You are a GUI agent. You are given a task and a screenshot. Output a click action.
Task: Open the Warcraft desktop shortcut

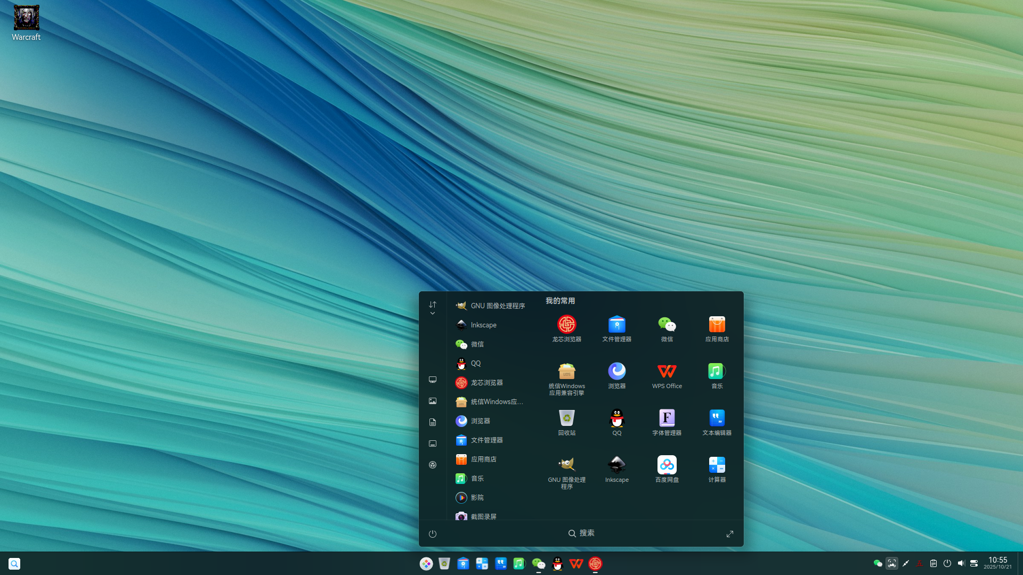(x=26, y=23)
